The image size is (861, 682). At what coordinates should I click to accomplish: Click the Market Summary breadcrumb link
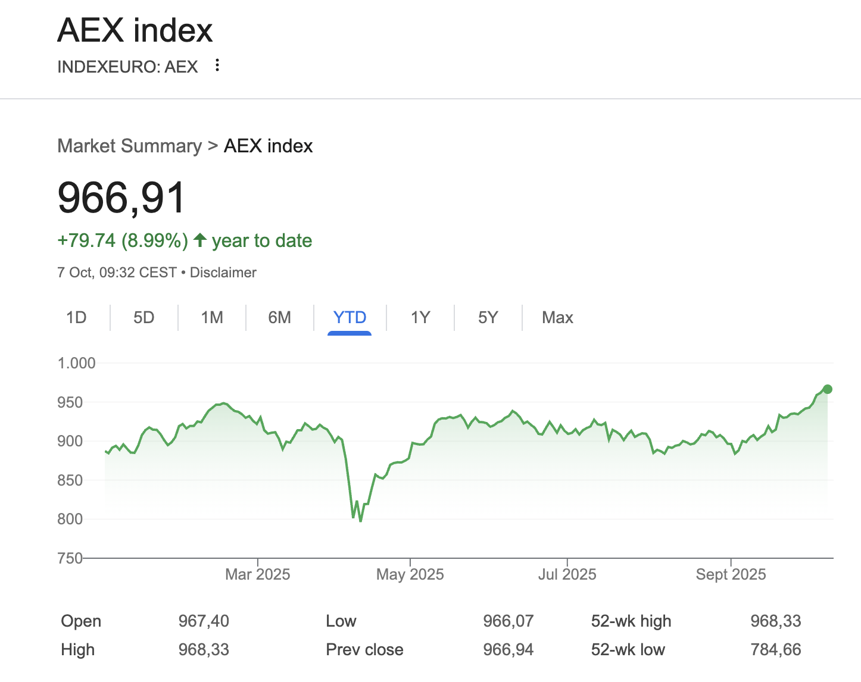(x=130, y=146)
